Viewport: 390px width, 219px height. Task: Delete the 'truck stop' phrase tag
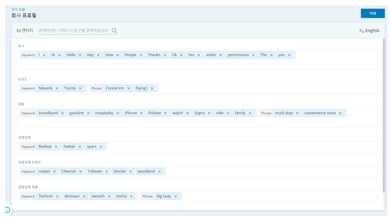(297, 113)
